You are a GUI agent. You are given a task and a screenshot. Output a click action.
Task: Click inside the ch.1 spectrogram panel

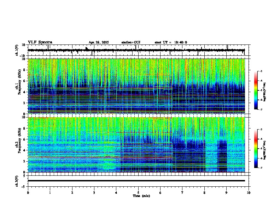point(136,86)
